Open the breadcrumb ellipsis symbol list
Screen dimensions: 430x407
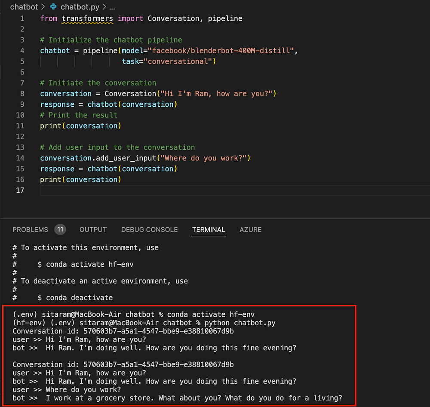[x=112, y=7]
